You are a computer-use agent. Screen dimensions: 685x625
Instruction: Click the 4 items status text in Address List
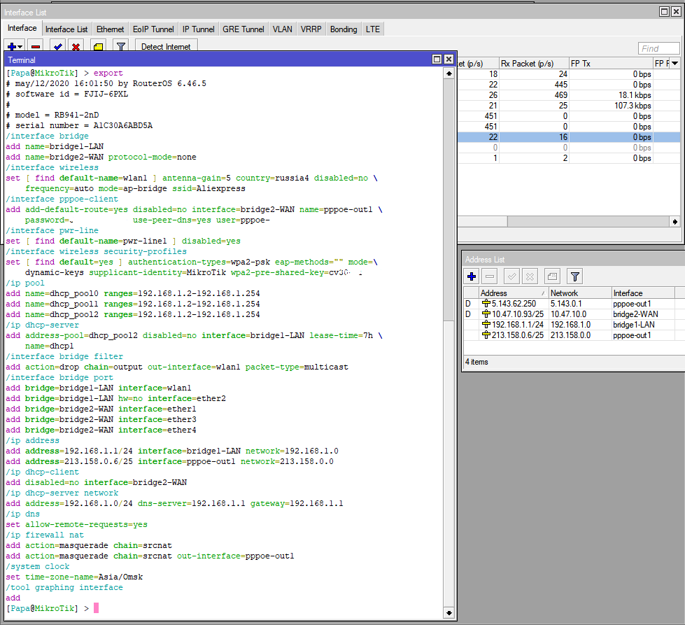[x=476, y=362]
